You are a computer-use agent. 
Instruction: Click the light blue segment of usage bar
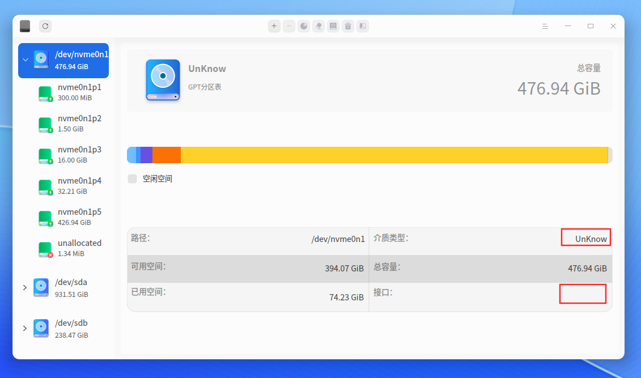point(131,155)
